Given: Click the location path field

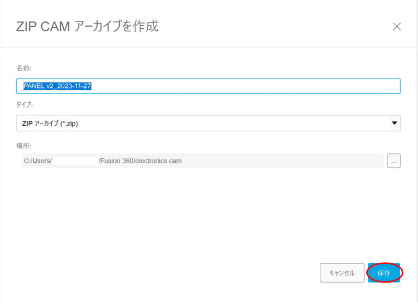Looking at the screenshot, I should coord(203,161).
